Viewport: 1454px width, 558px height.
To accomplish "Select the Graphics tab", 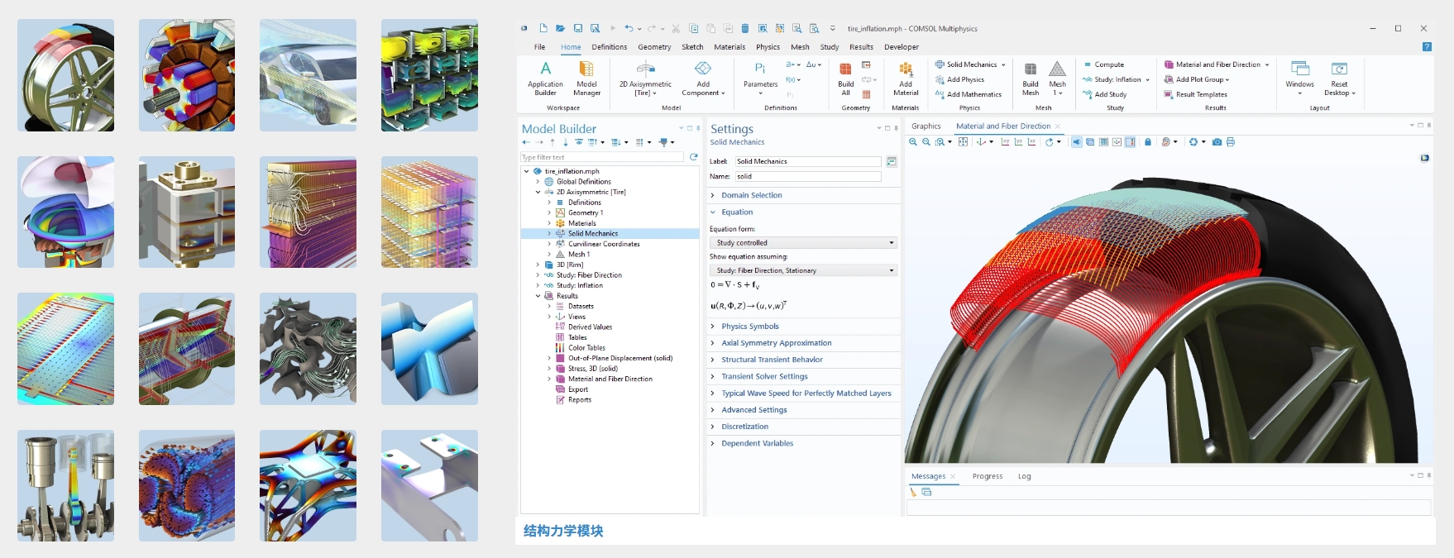I will point(926,126).
